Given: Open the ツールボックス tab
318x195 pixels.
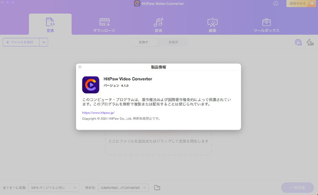Looking at the screenshot, I should tap(266, 25).
